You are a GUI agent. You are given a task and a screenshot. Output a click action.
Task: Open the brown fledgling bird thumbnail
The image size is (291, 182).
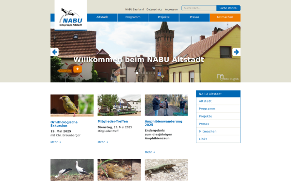119,170
